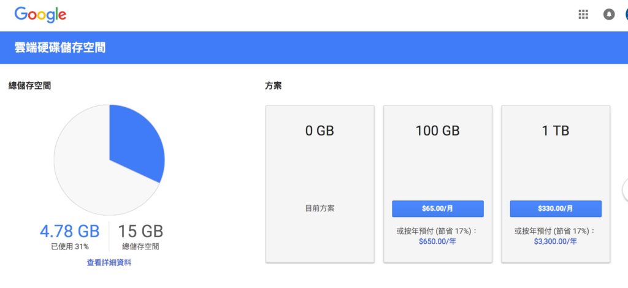The image size is (628, 288).
Task: Select the $330.00/月 plan button
Action: 556,209
